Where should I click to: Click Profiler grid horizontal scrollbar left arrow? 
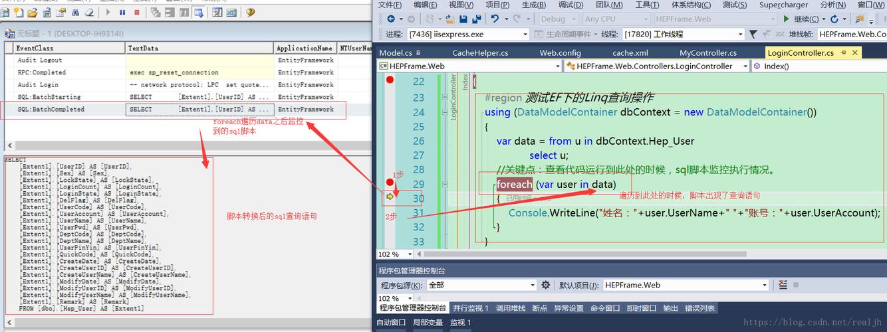(x=9, y=145)
